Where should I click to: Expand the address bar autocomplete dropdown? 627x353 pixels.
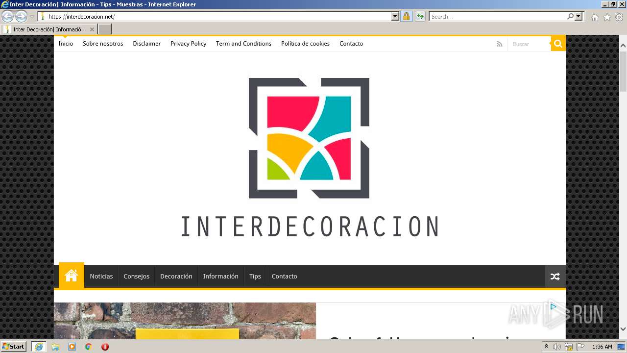pos(395,16)
